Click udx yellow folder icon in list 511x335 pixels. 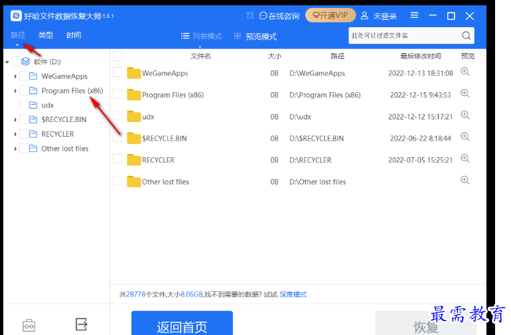point(133,116)
